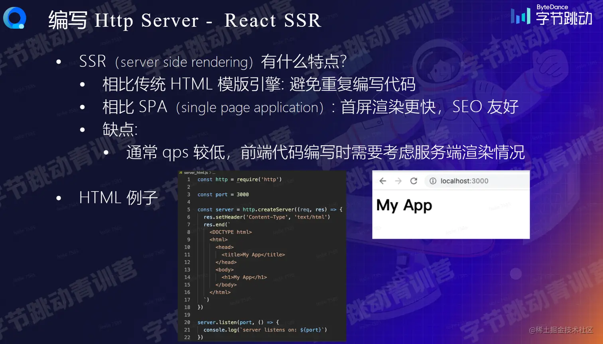Click the "缺点:" bullet text
Image resolution: width=603 pixels, height=344 pixels.
[120, 130]
